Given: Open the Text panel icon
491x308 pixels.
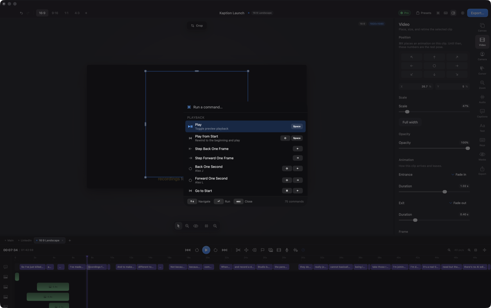Looking at the screenshot, I should click(x=482, y=127).
